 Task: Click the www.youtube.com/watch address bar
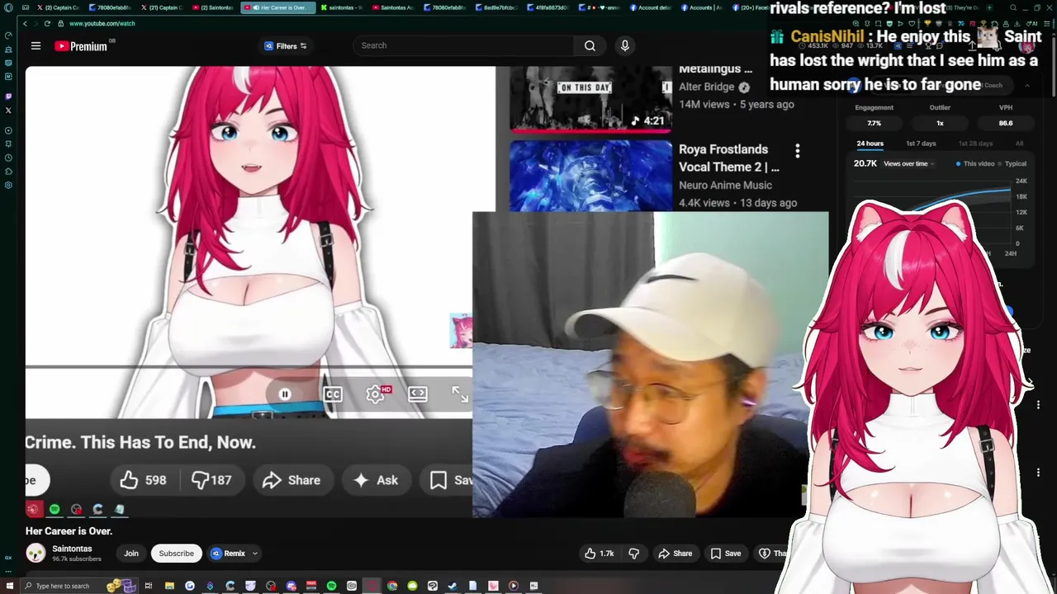click(102, 23)
